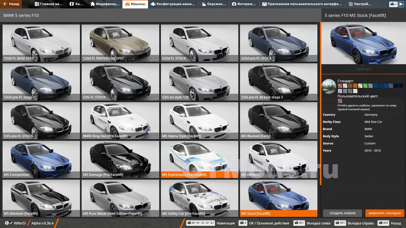Viewport: 406px width, 228px height.
Task: Click the BMW 5 series F10 heading
Action: 21,15
